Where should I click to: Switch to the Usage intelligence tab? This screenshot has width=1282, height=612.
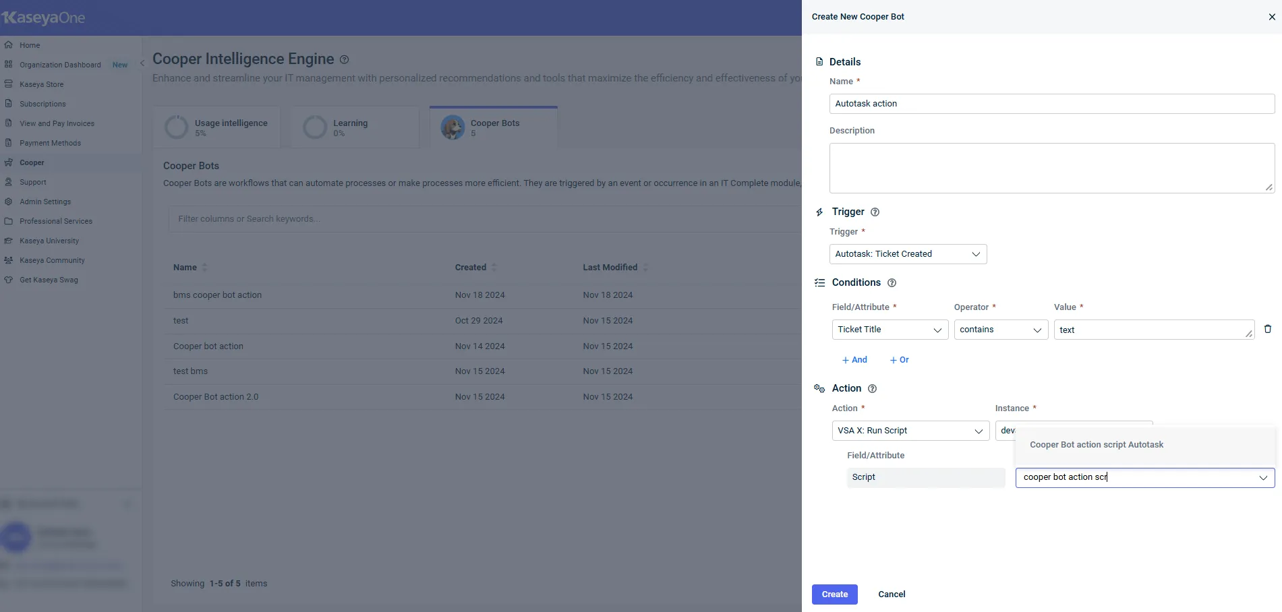216,127
